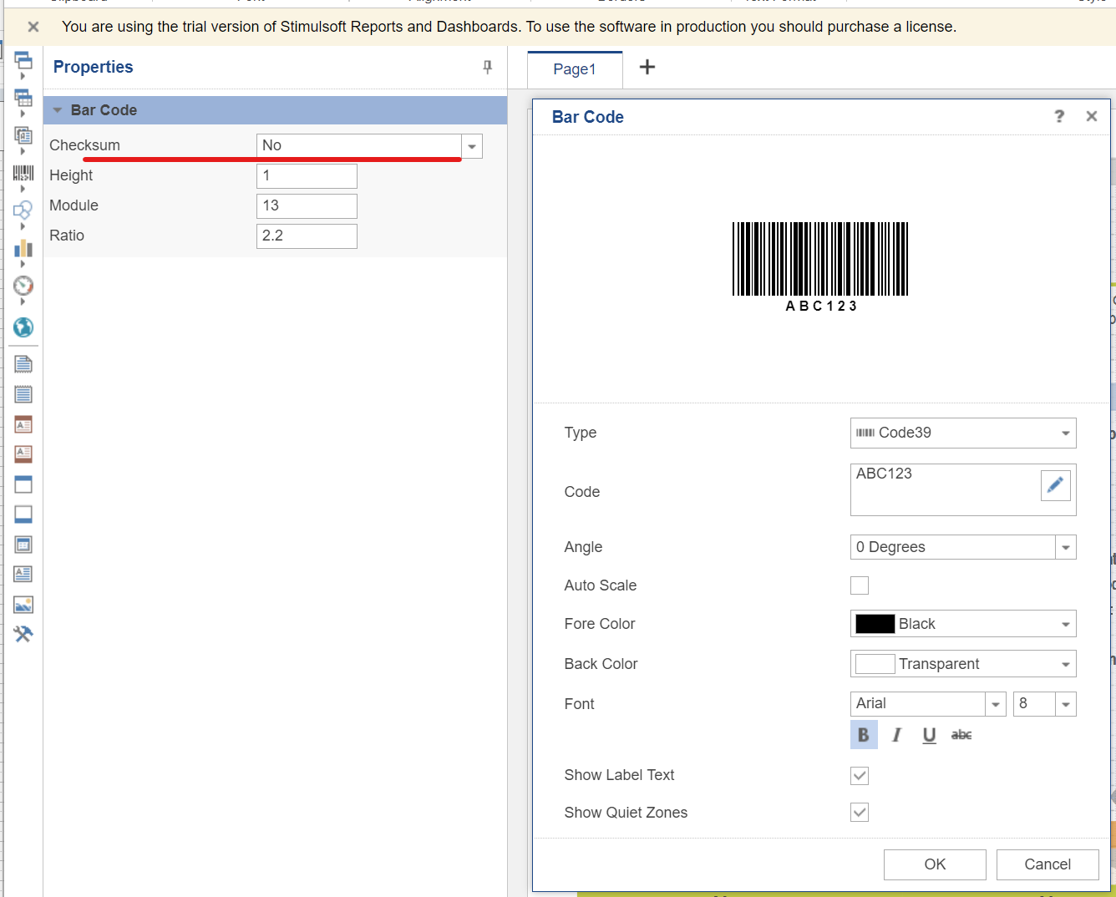Image resolution: width=1116 pixels, height=897 pixels.
Task: Select the Map globe component
Action: point(23,327)
